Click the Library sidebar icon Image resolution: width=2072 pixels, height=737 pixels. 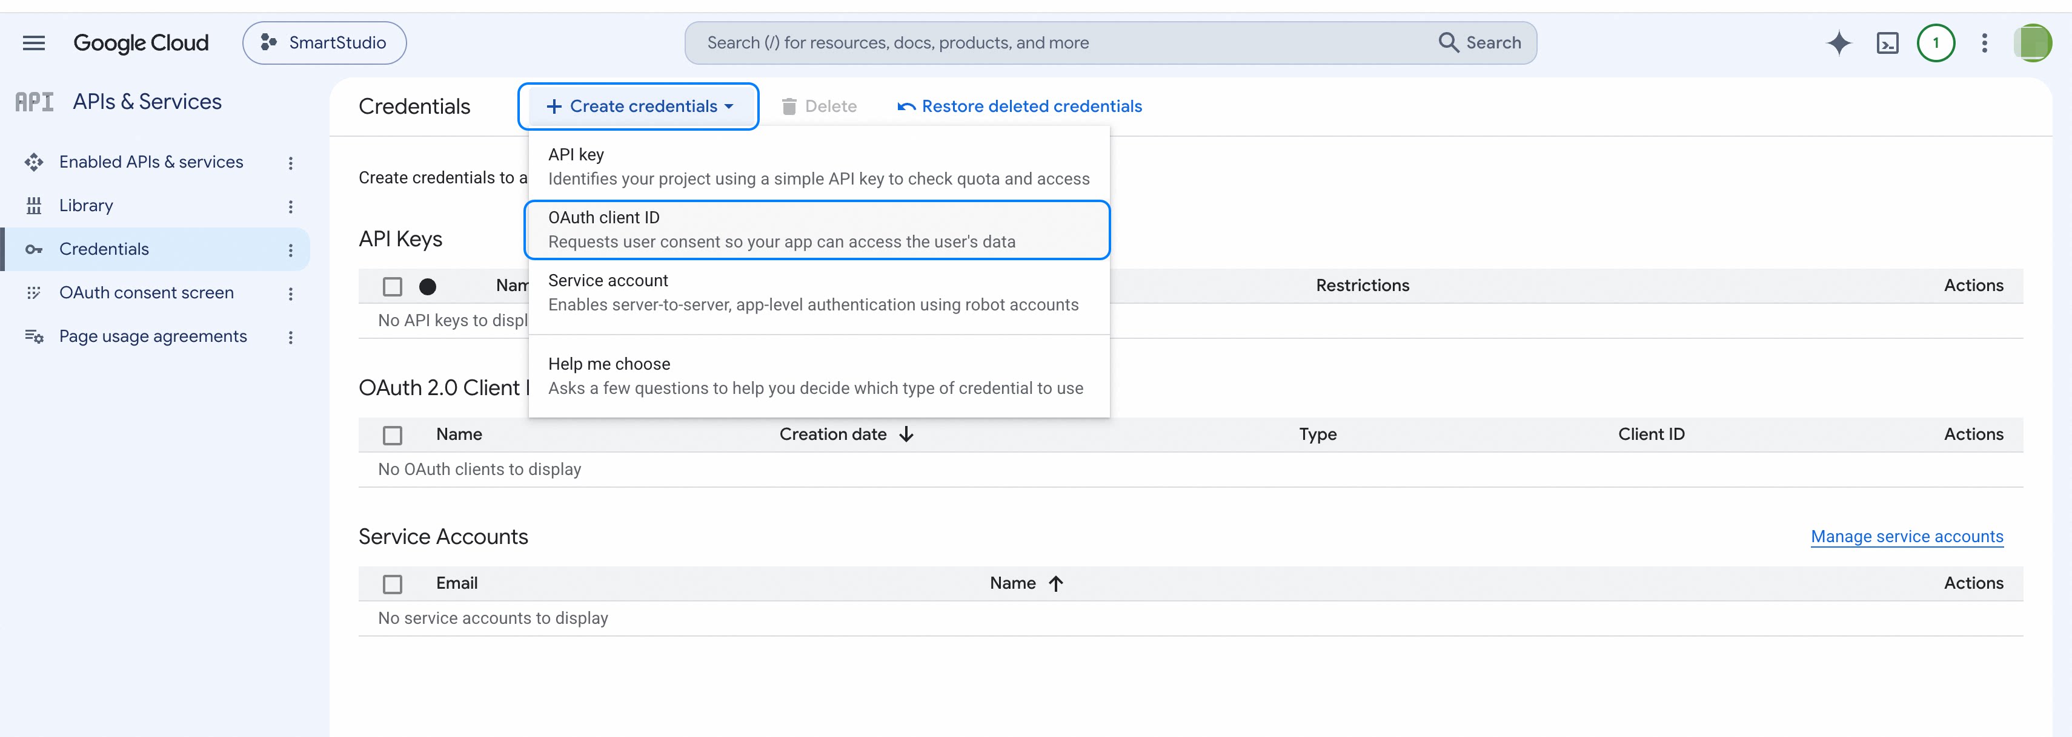coord(34,206)
